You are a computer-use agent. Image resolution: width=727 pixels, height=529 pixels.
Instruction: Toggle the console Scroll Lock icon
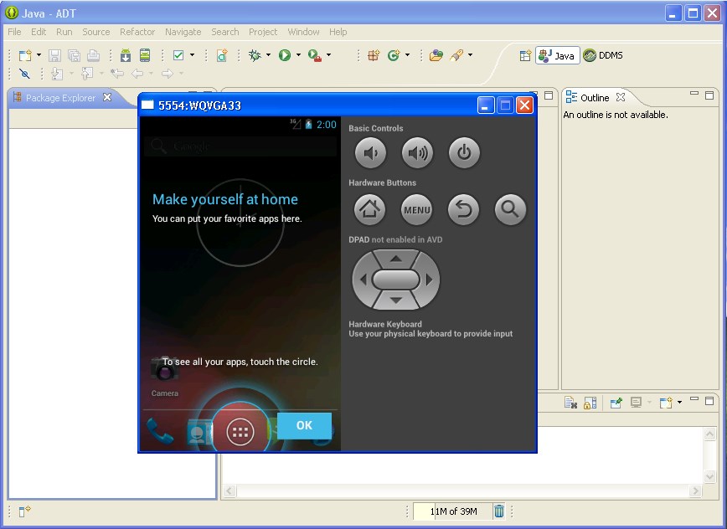point(590,403)
